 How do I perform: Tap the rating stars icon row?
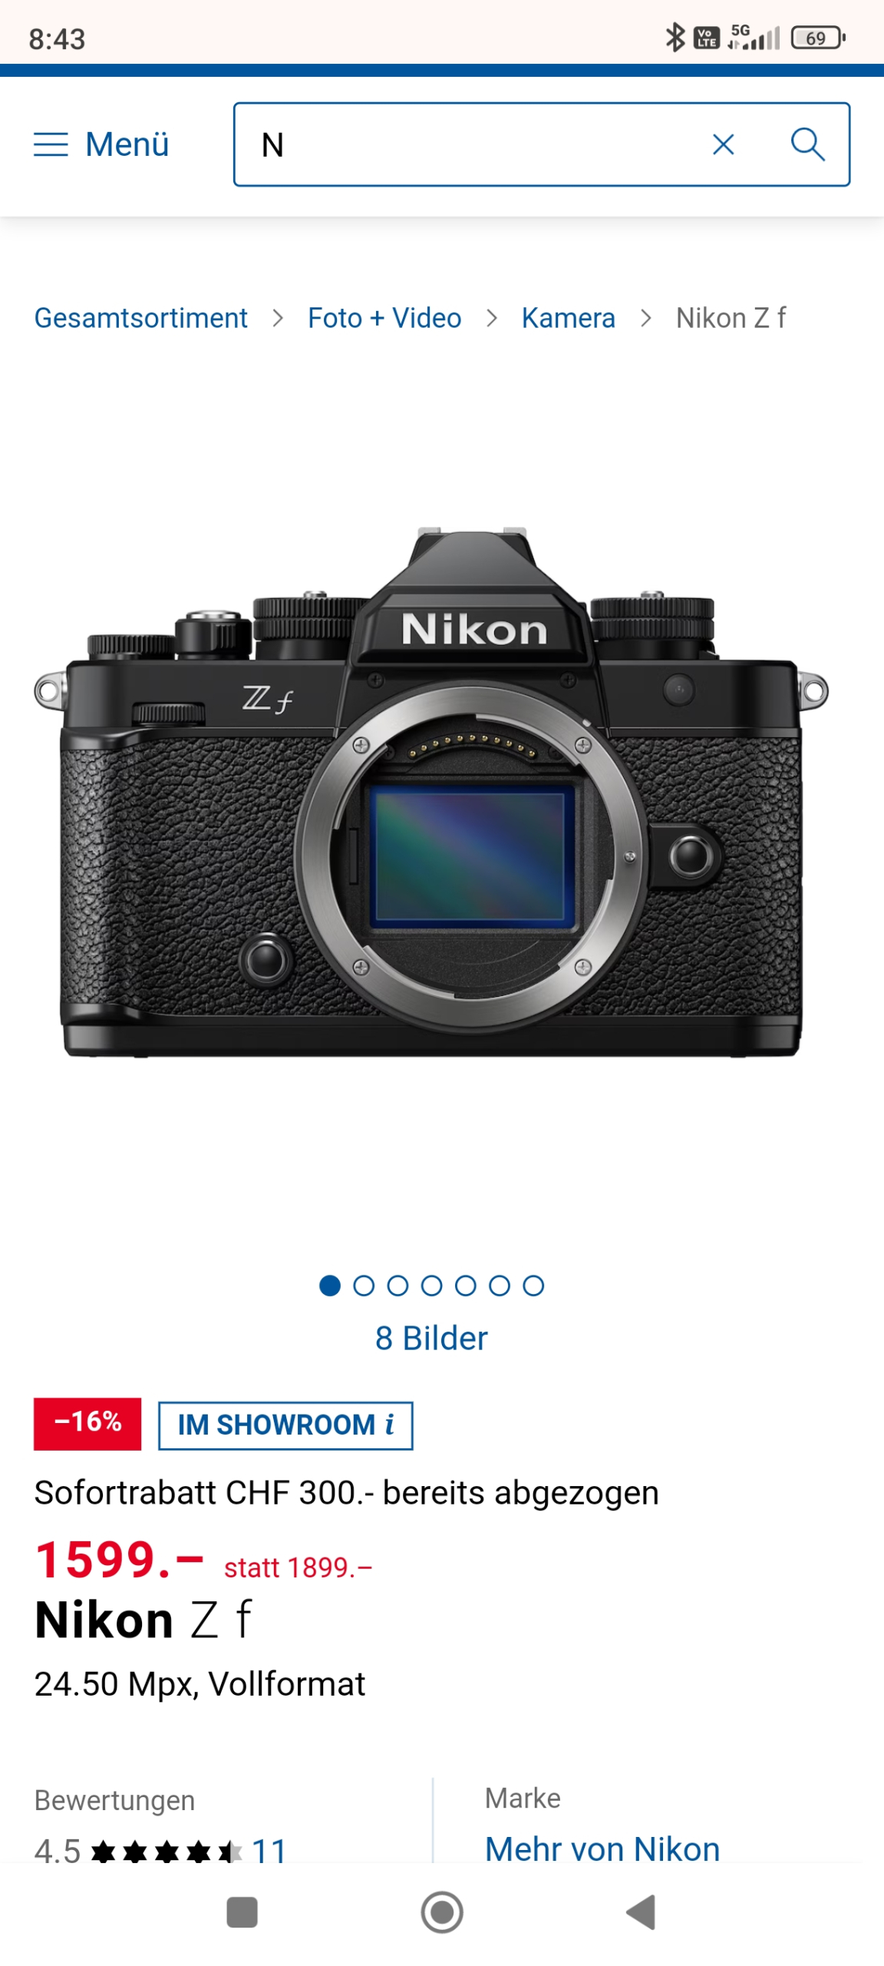click(167, 1852)
